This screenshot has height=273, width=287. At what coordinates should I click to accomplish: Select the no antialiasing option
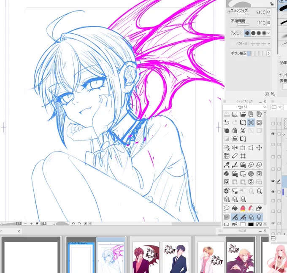[247, 33]
